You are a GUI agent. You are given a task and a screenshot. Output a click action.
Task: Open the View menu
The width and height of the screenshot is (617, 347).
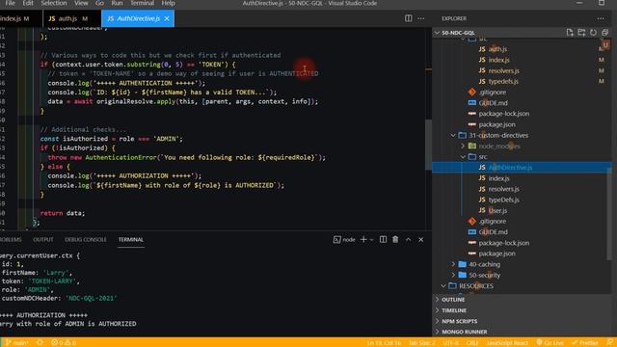point(81,3)
